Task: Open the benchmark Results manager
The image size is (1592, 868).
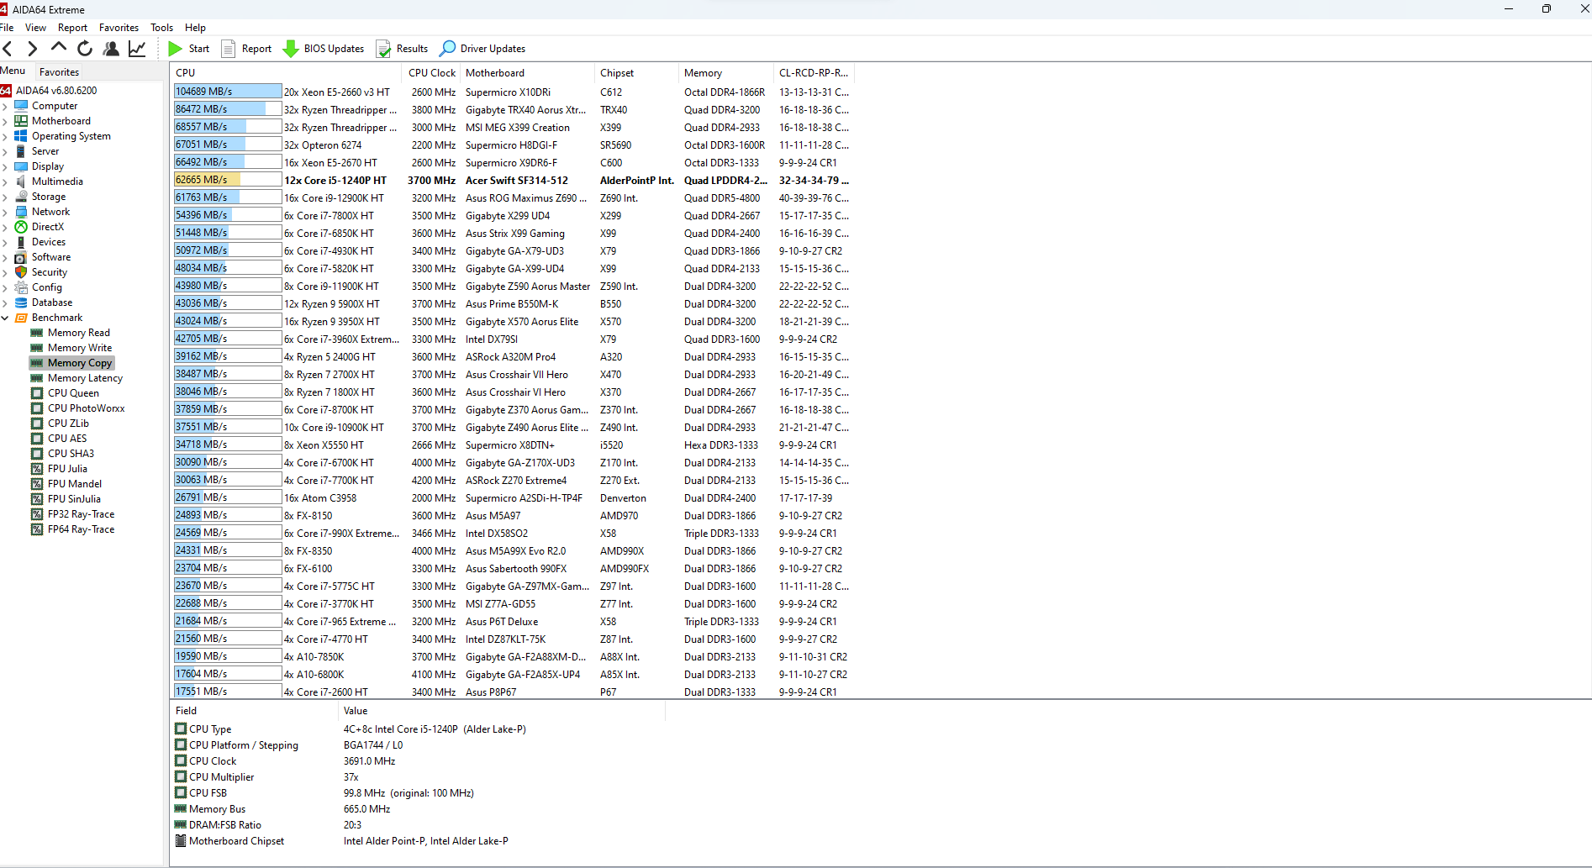Action: 403,49
